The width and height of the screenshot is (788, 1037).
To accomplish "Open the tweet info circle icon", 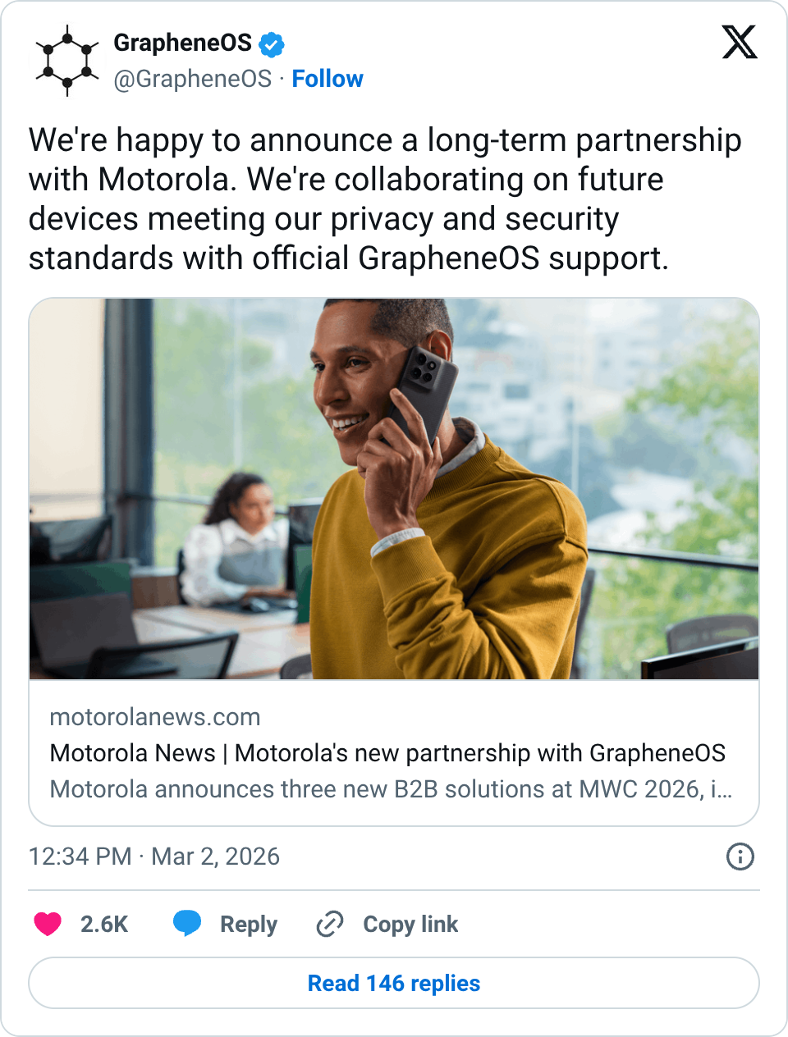I will [x=740, y=857].
